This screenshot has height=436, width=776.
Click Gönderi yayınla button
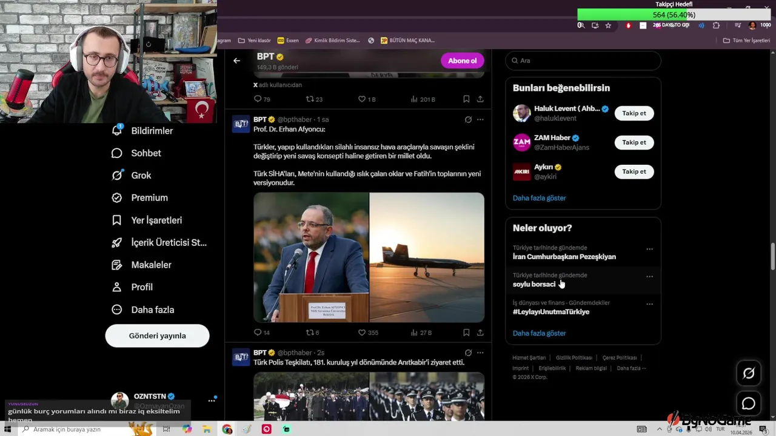[x=158, y=335]
